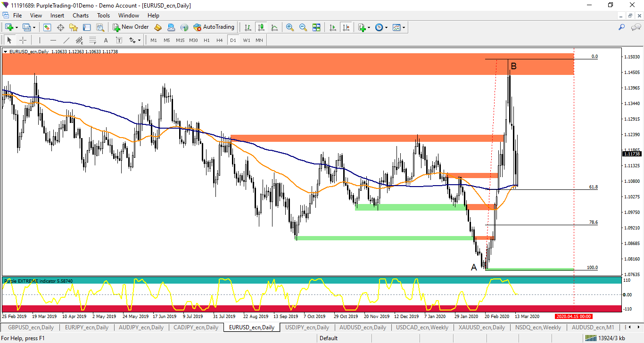
Task: Toggle the AutoTrading button
Action: click(214, 27)
